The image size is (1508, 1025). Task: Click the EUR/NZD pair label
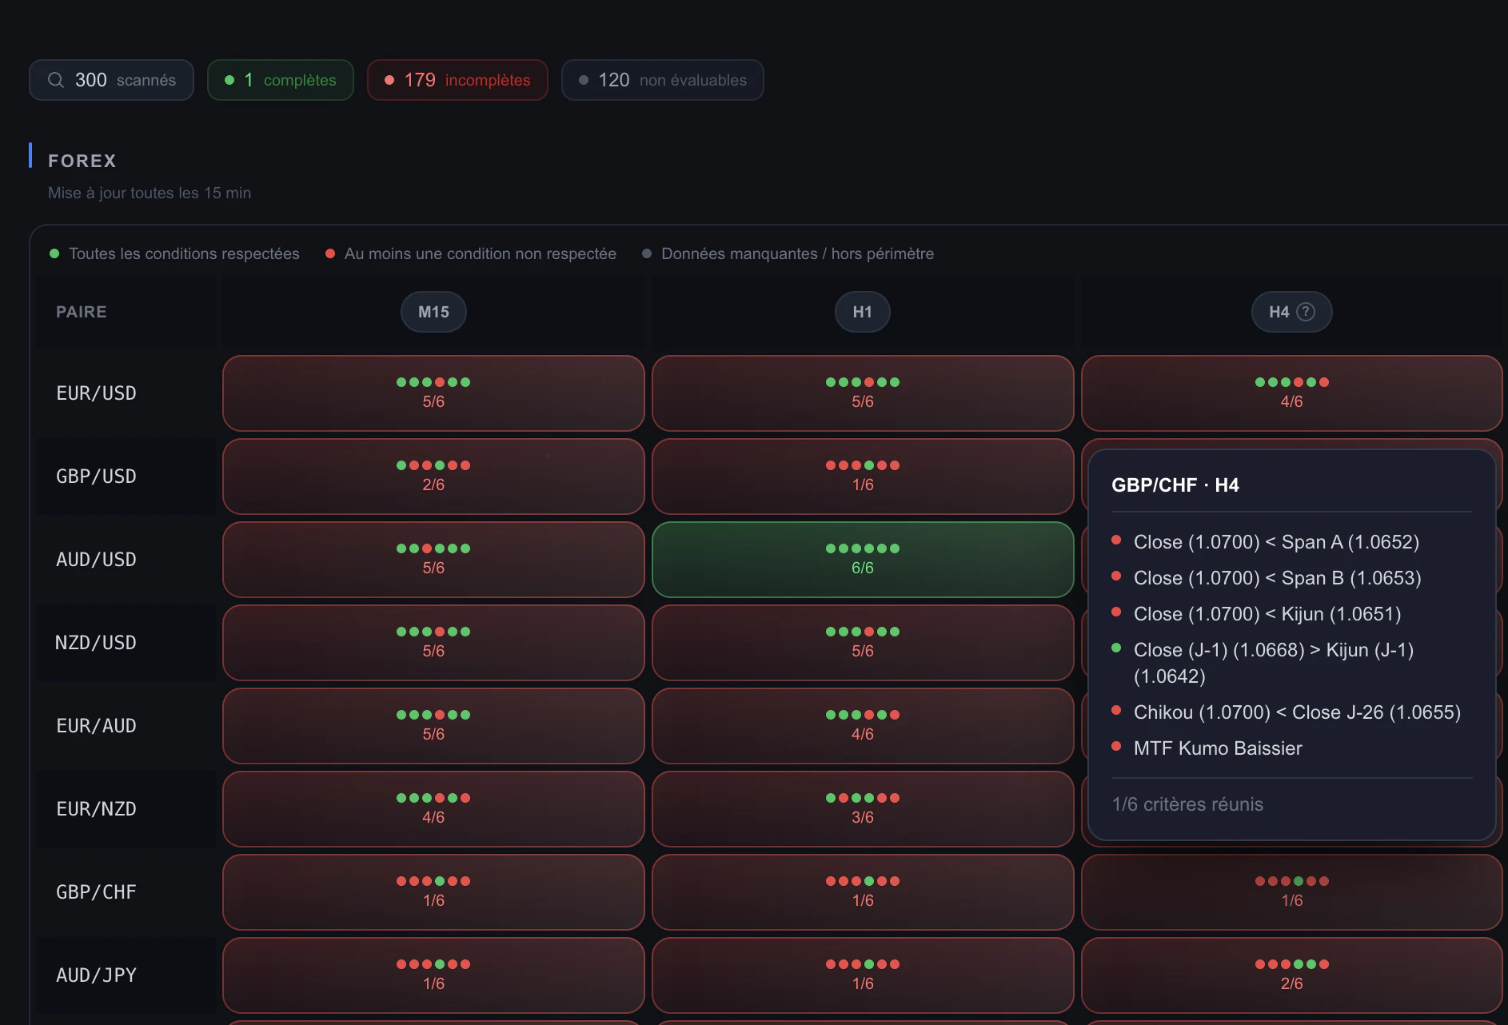[x=96, y=809]
